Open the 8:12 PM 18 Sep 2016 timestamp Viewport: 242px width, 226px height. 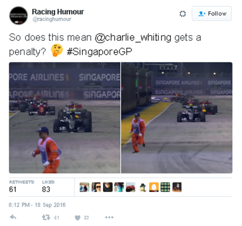click(37, 205)
